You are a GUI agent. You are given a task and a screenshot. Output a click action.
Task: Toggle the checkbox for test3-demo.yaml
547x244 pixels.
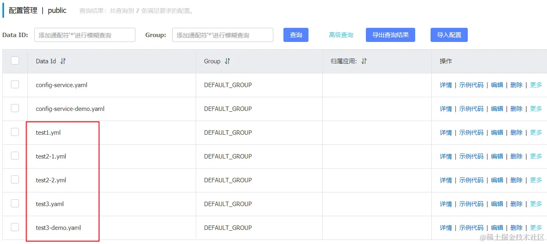click(15, 227)
